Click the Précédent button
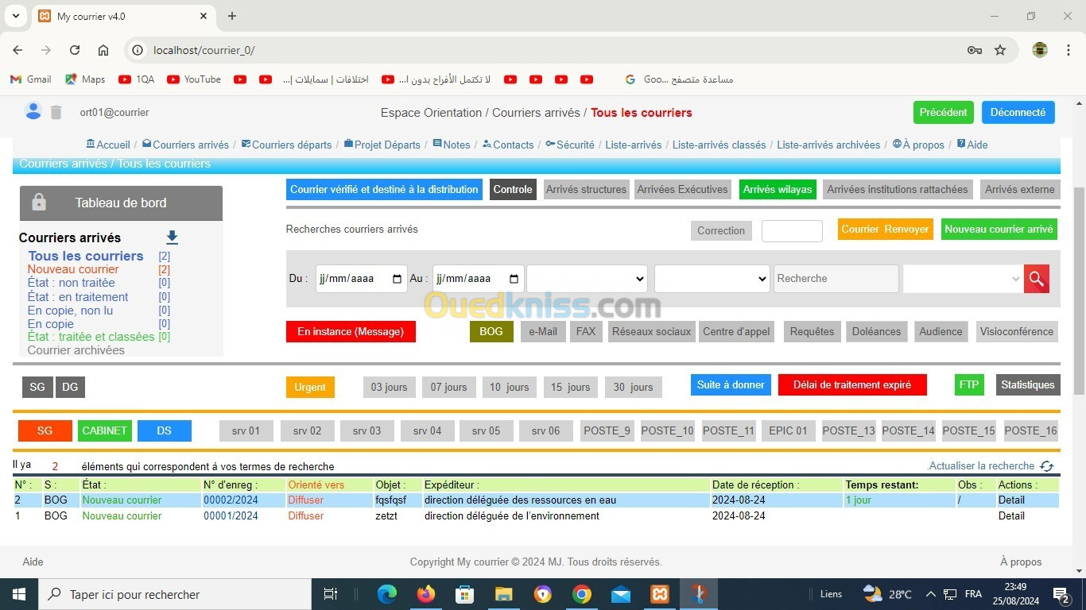Image resolution: width=1086 pixels, height=610 pixels. point(943,112)
